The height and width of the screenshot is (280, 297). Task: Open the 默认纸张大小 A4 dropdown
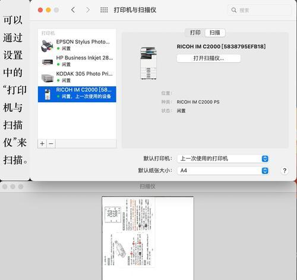coord(223,171)
